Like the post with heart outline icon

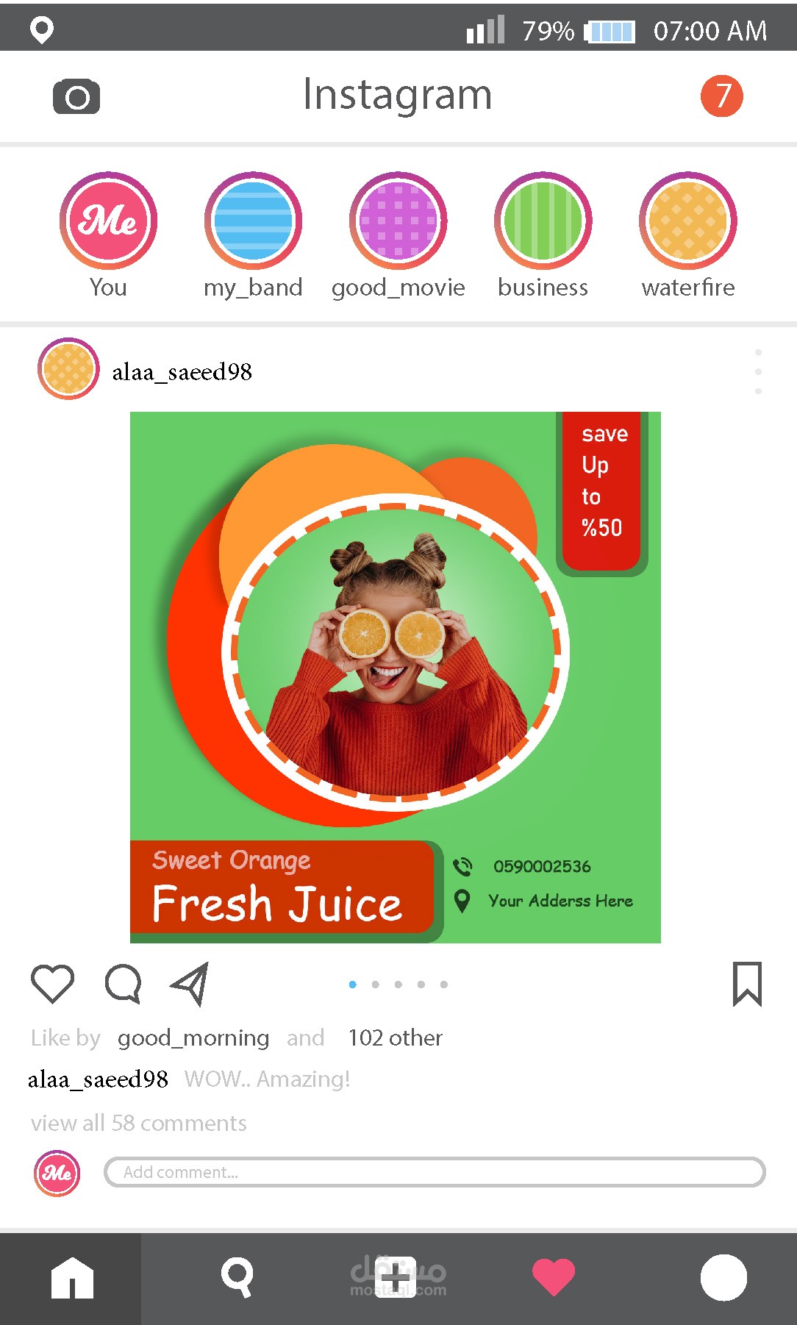[x=53, y=983]
